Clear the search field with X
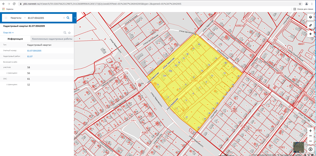Screen dimensions: 316x156 click(x=64, y=18)
